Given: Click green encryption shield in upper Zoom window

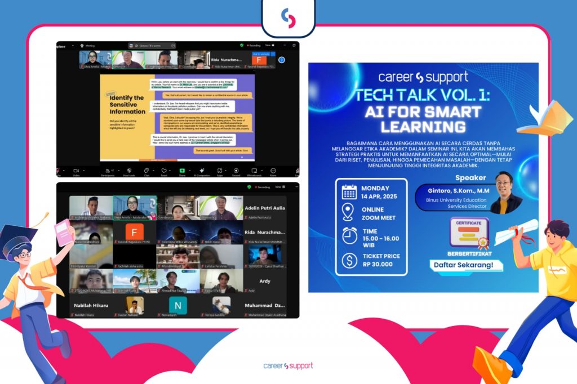Looking at the screenshot, I should [x=242, y=45].
